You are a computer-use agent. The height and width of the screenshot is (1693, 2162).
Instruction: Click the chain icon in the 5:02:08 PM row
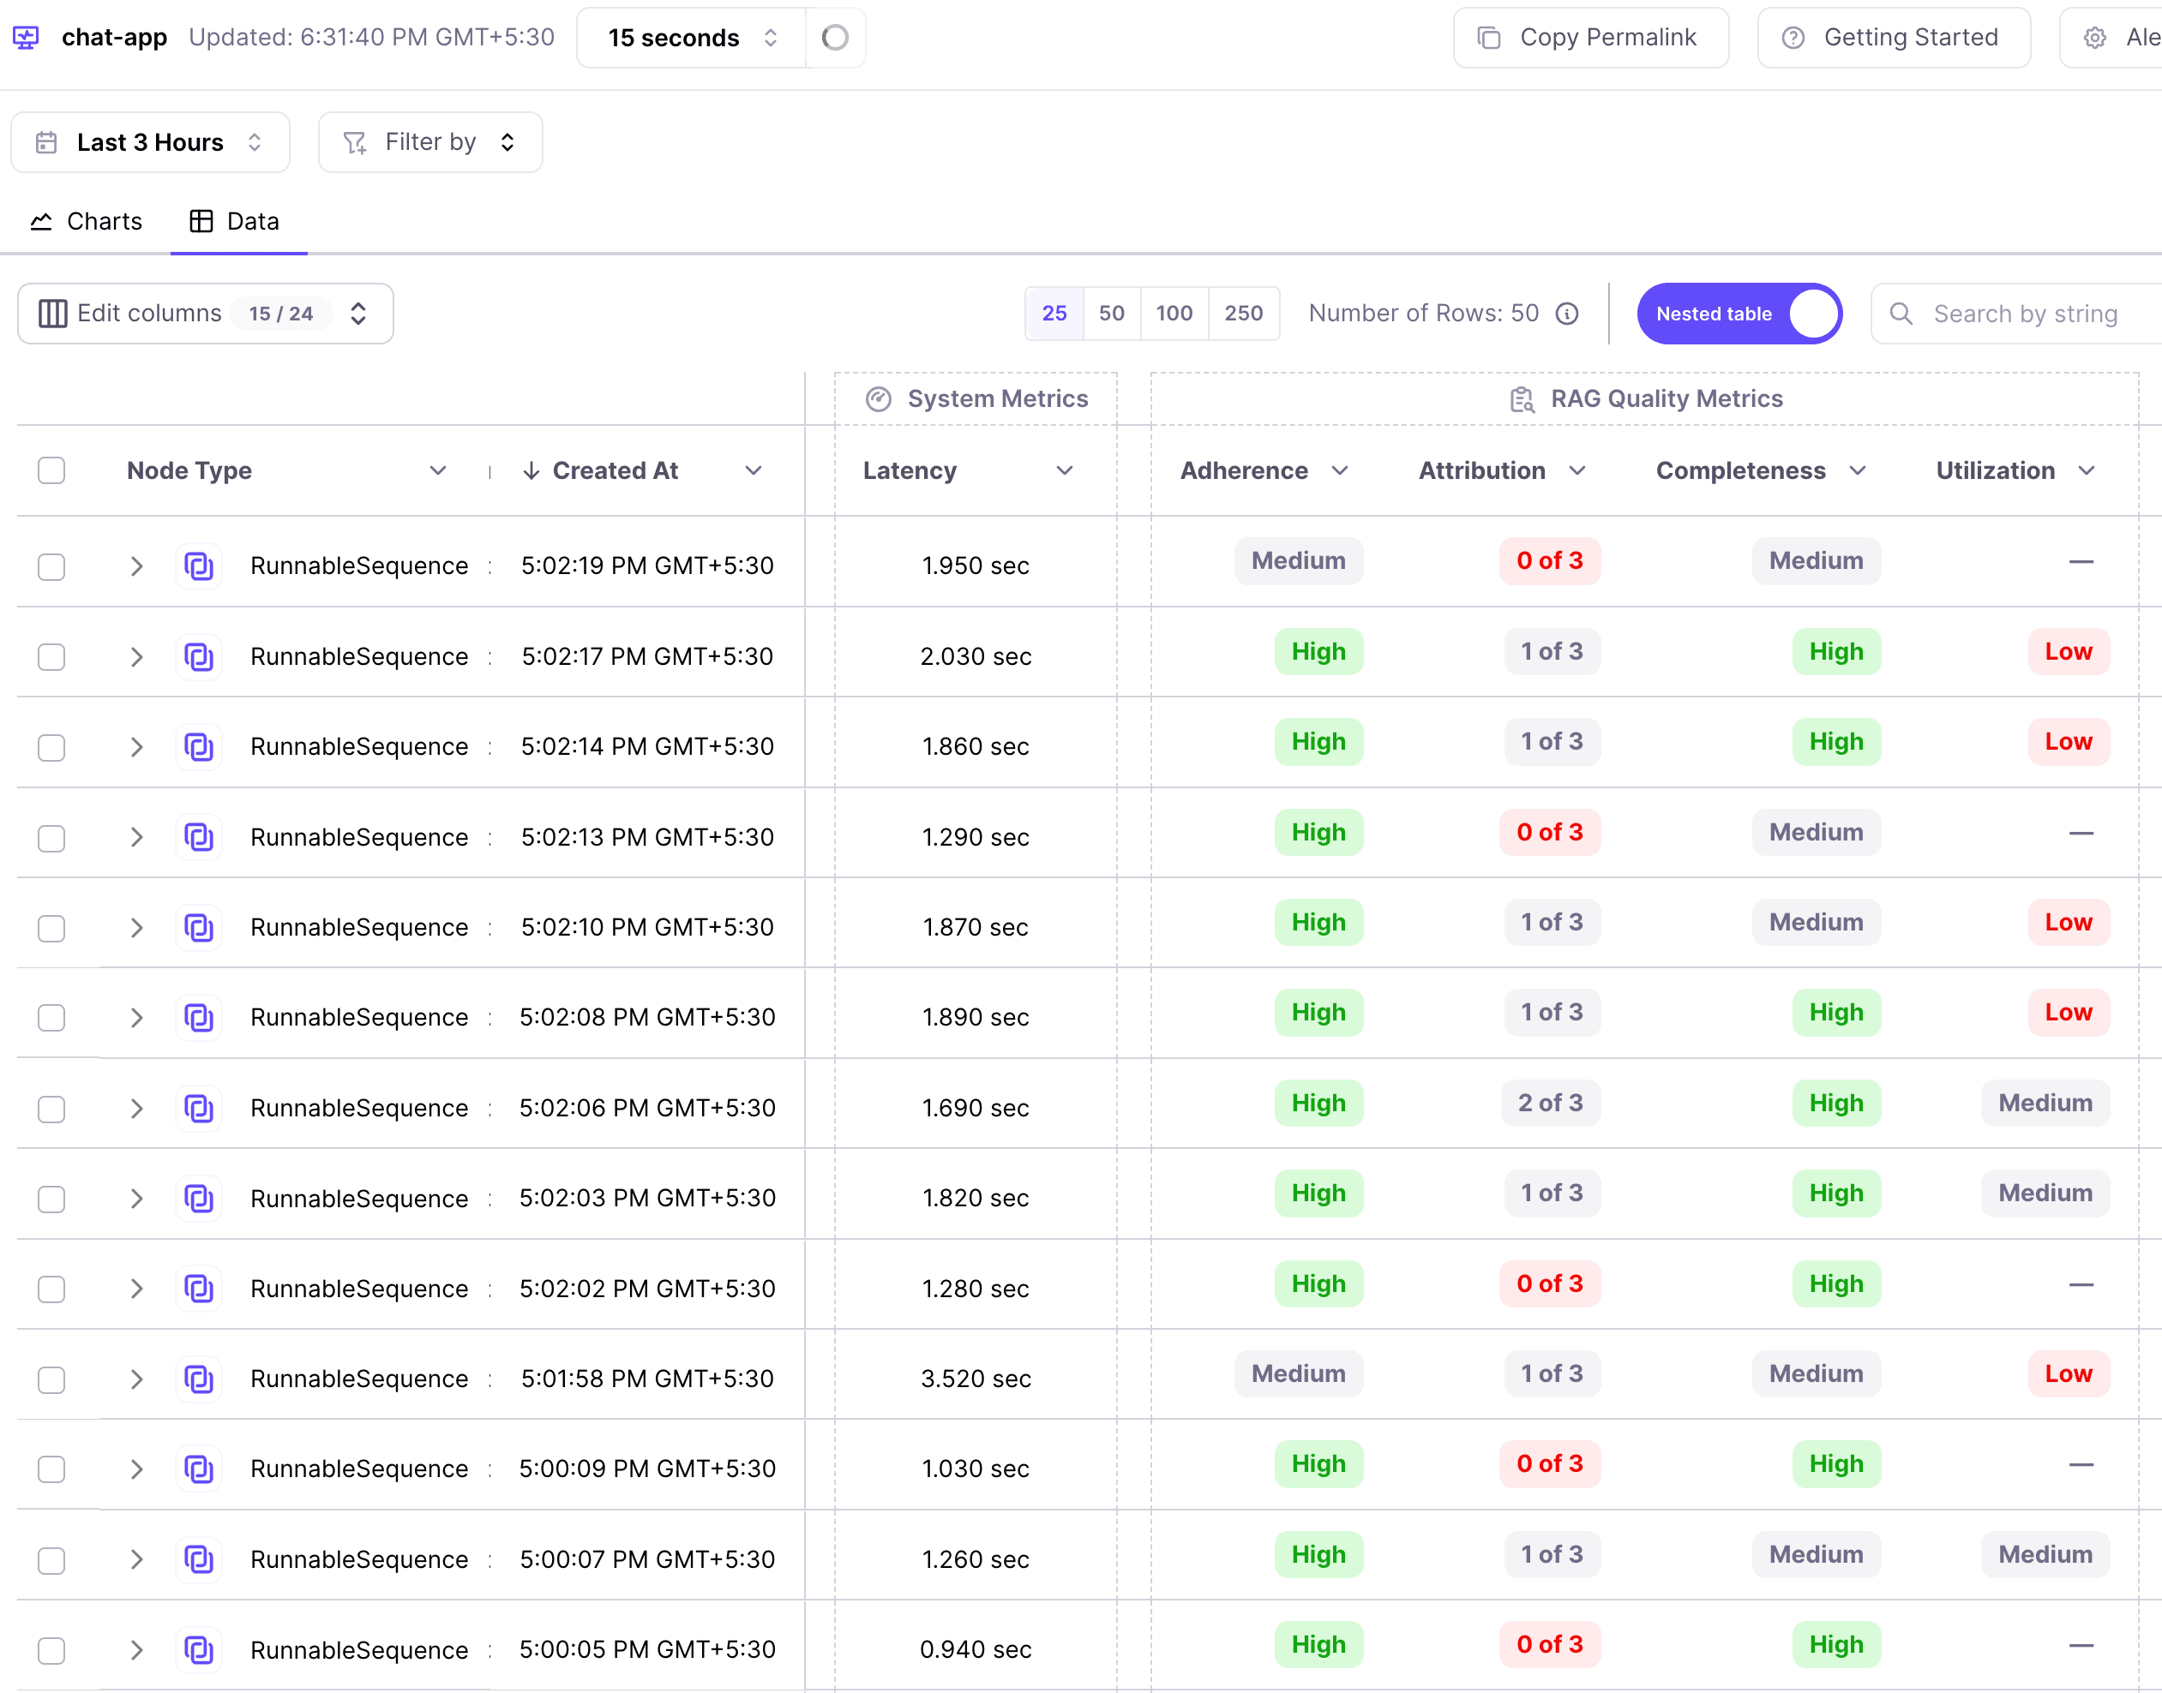tap(200, 1017)
